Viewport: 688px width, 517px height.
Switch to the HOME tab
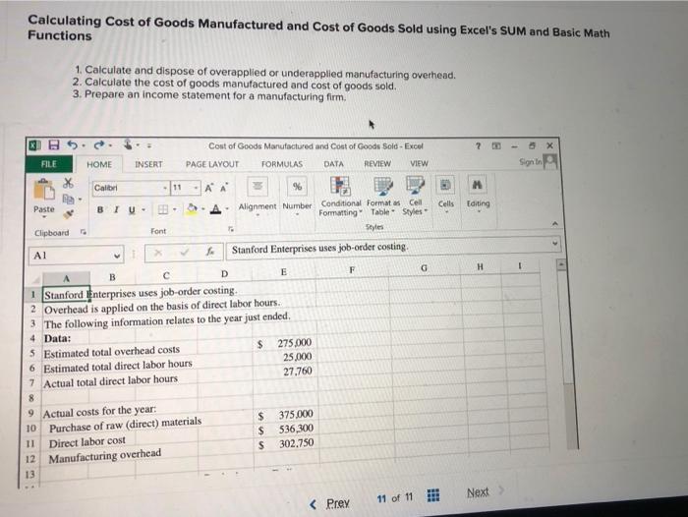99,164
